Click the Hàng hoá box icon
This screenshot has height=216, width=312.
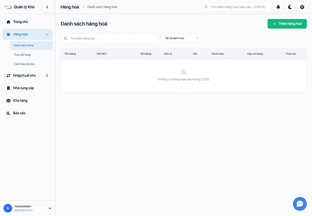pyautogui.click(x=8, y=34)
